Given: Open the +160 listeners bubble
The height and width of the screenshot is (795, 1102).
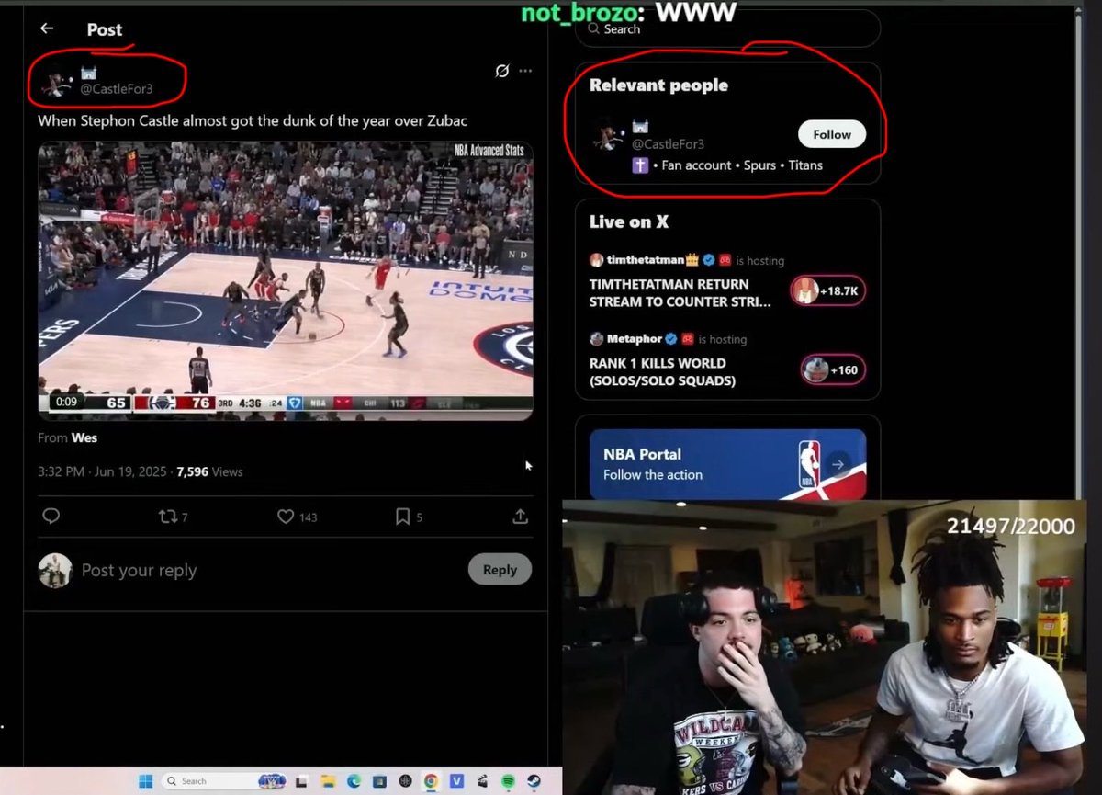Looking at the screenshot, I should point(833,370).
